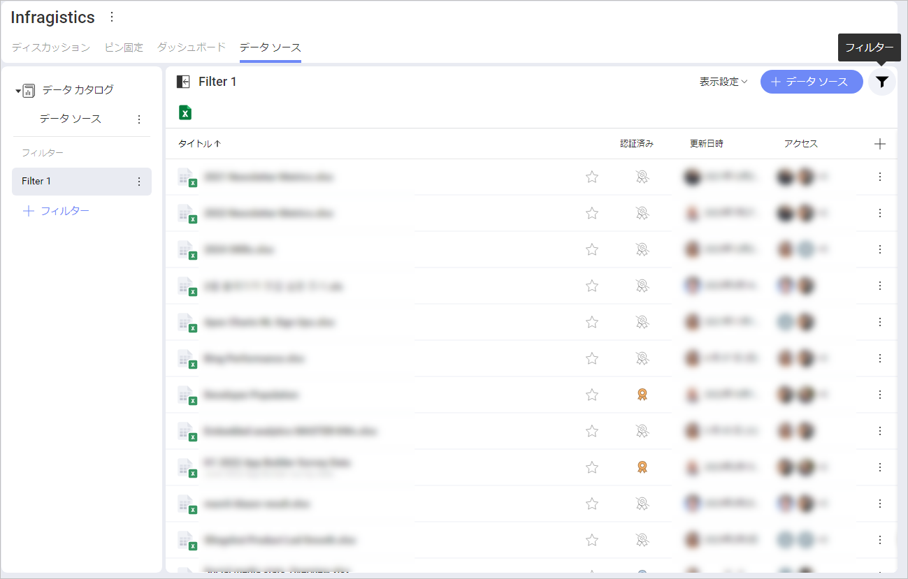Click the フィルター section label in sidebar

tap(43, 153)
